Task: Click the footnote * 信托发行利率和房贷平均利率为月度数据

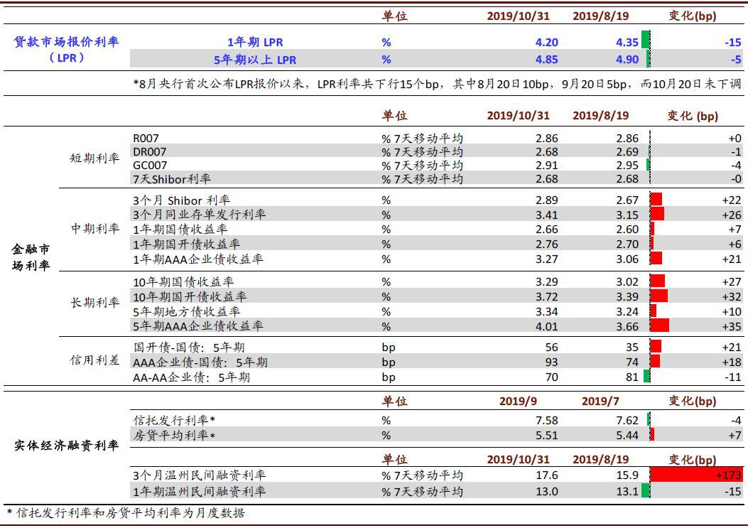Action: (126, 513)
